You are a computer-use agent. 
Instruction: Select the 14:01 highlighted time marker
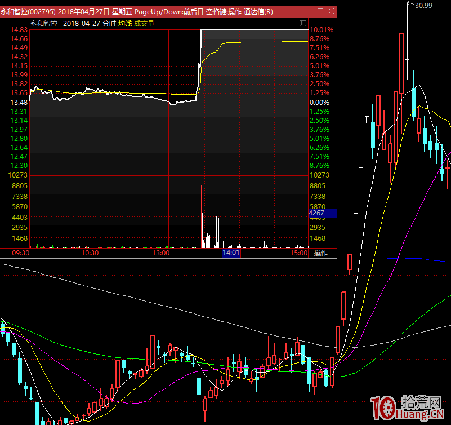pyautogui.click(x=231, y=253)
